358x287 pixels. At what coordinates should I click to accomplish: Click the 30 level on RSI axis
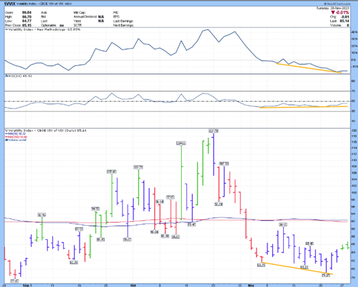[353, 111]
